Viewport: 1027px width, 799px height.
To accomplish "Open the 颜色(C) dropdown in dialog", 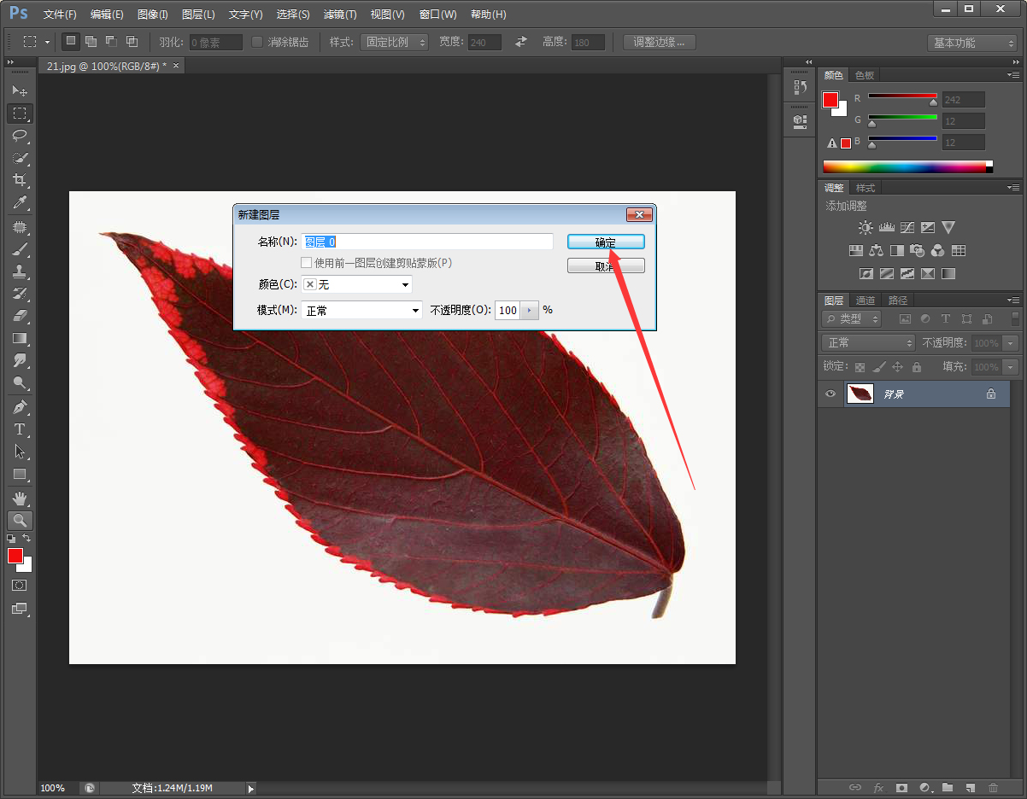I will 357,284.
